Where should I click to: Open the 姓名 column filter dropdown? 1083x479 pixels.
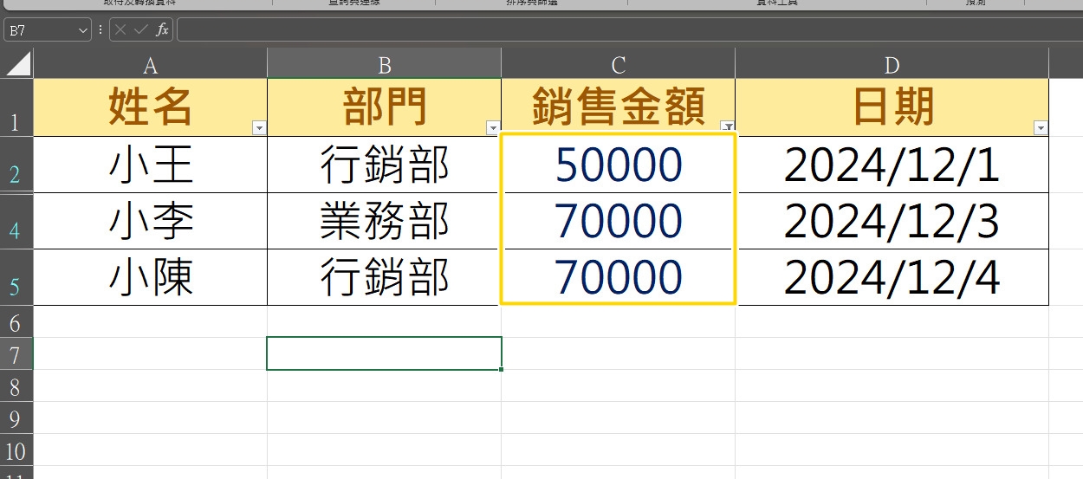point(258,128)
